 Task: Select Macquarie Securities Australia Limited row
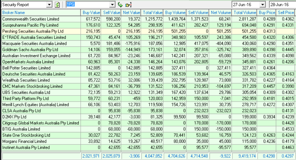coord(148,43)
